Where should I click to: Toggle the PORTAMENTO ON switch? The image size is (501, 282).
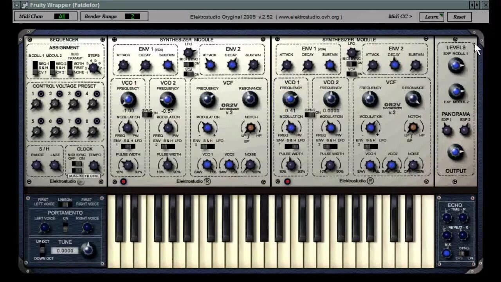[x=65, y=227]
